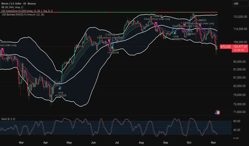Select the BB (50, SMA, close, 2) indicator legend

pyautogui.click(x=12, y=7)
